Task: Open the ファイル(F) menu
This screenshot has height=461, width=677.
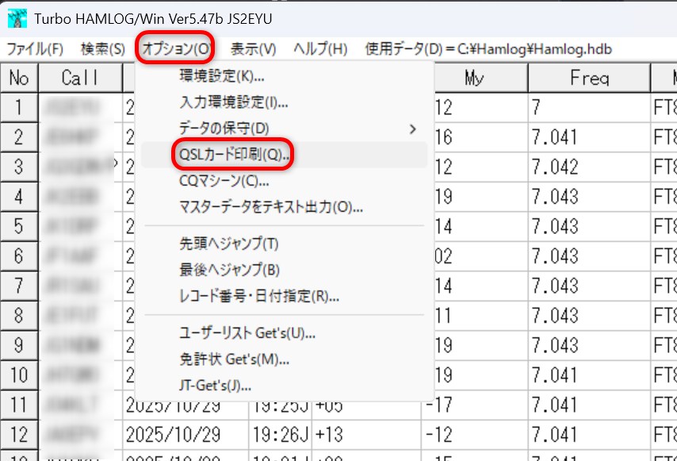Action: point(34,49)
